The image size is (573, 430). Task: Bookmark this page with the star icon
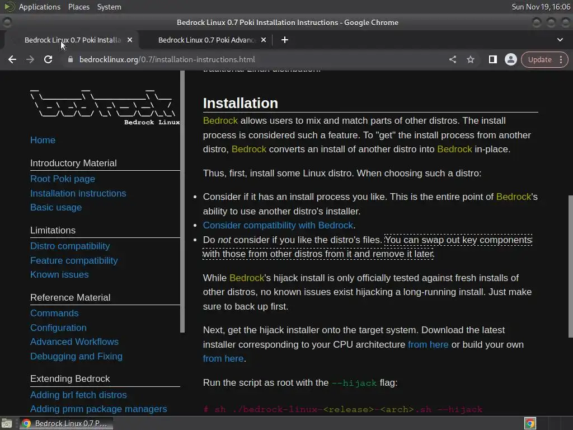tap(470, 59)
